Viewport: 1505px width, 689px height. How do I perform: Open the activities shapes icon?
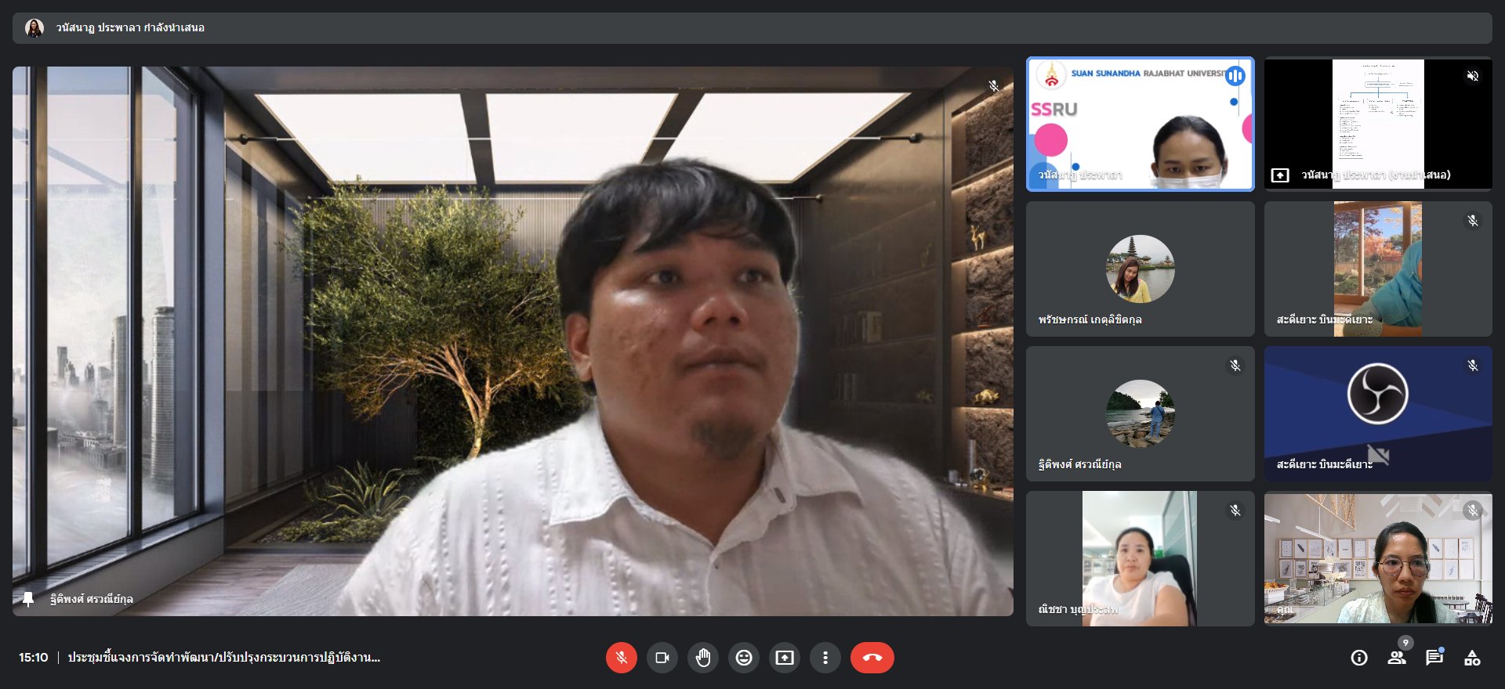click(x=1472, y=658)
